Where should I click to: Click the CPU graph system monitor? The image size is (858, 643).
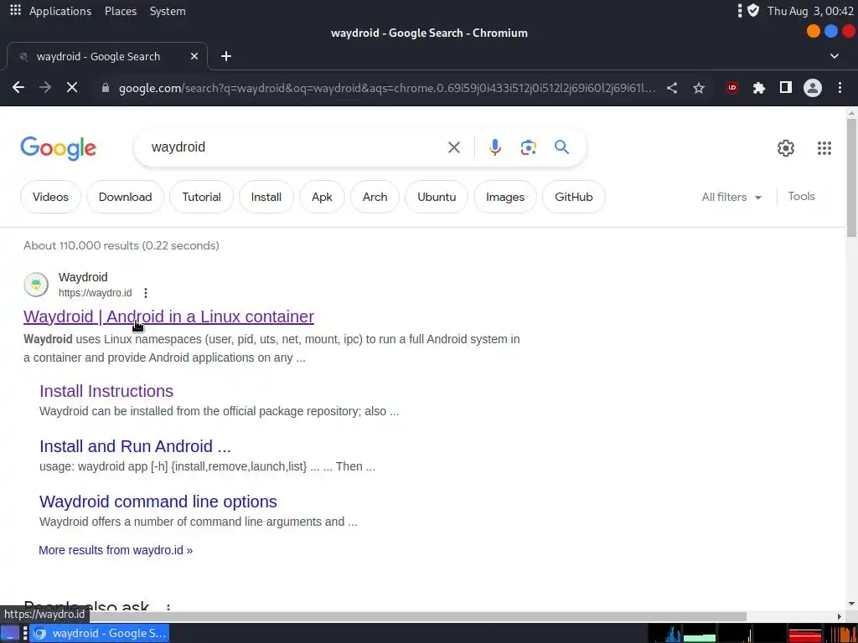(664, 633)
